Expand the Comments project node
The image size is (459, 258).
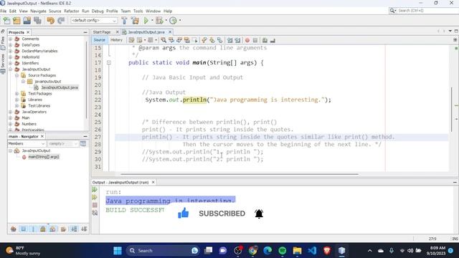coord(11,39)
